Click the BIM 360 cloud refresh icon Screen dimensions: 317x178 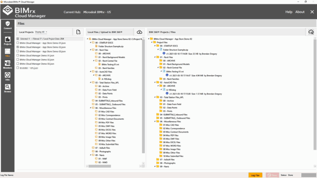pos(311,32)
